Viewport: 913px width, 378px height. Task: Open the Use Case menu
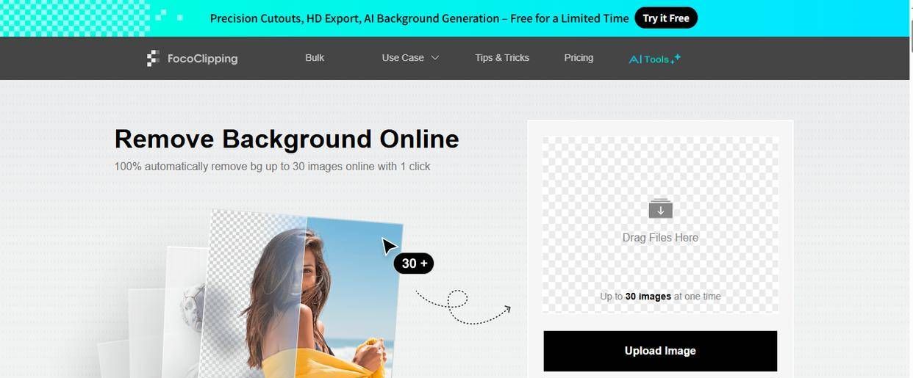[410, 58]
